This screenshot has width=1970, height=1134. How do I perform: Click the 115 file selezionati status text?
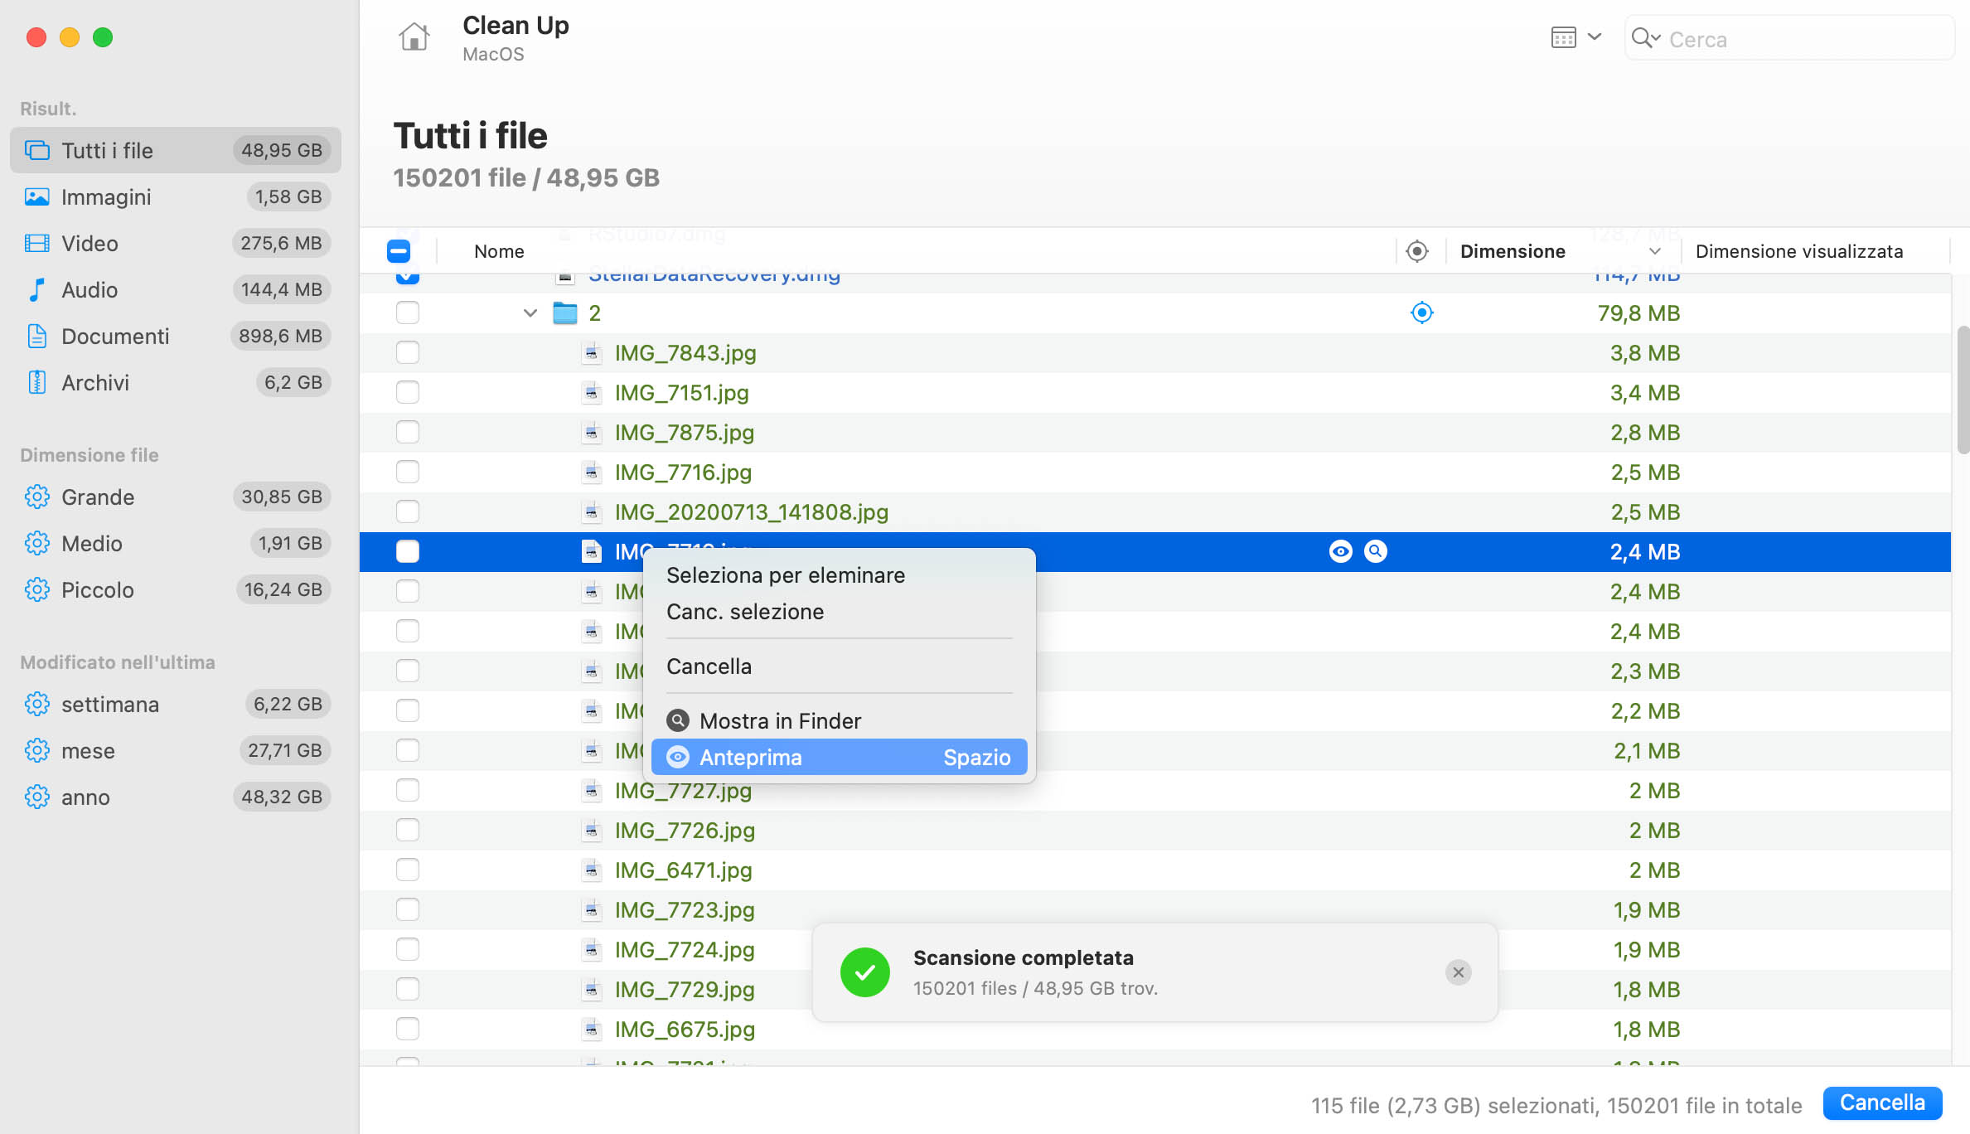(1556, 1105)
